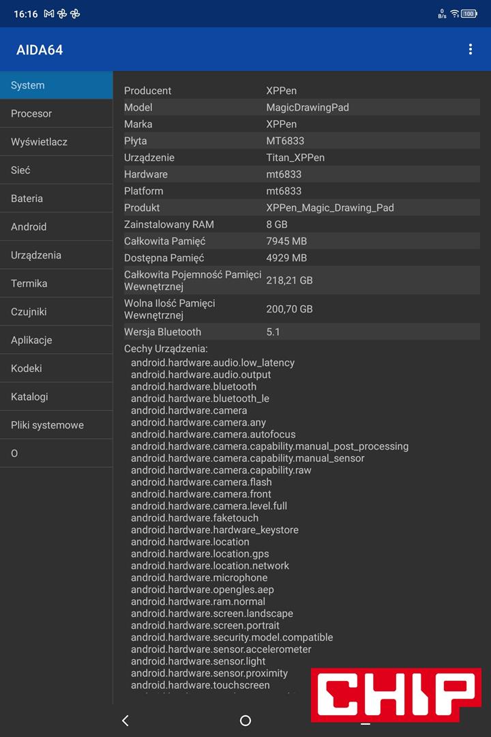The width and height of the screenshot is (491, 737).
Task: Tap the Android back navigation arrow
Action: [125, 721]
